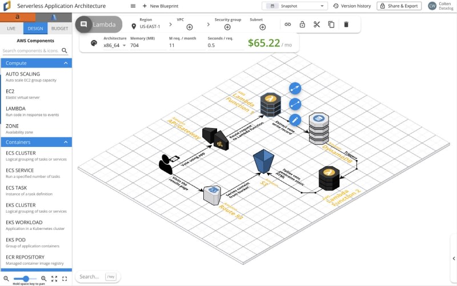Adjust the zoom level slider
This screenshot has width=457, height=286.
25,279
